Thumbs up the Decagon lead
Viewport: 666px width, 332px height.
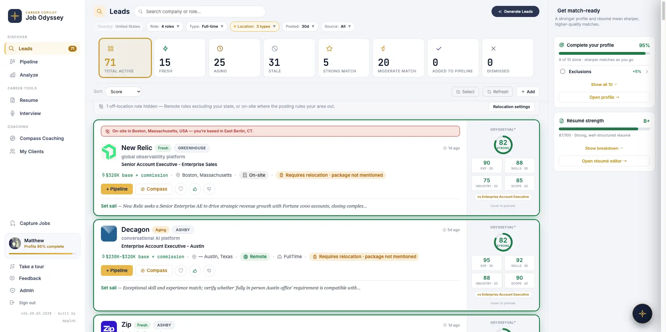coord(195,270)
